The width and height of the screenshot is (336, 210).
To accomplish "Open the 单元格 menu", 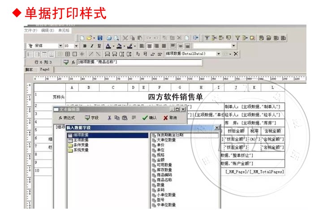I will click(64, 30).
